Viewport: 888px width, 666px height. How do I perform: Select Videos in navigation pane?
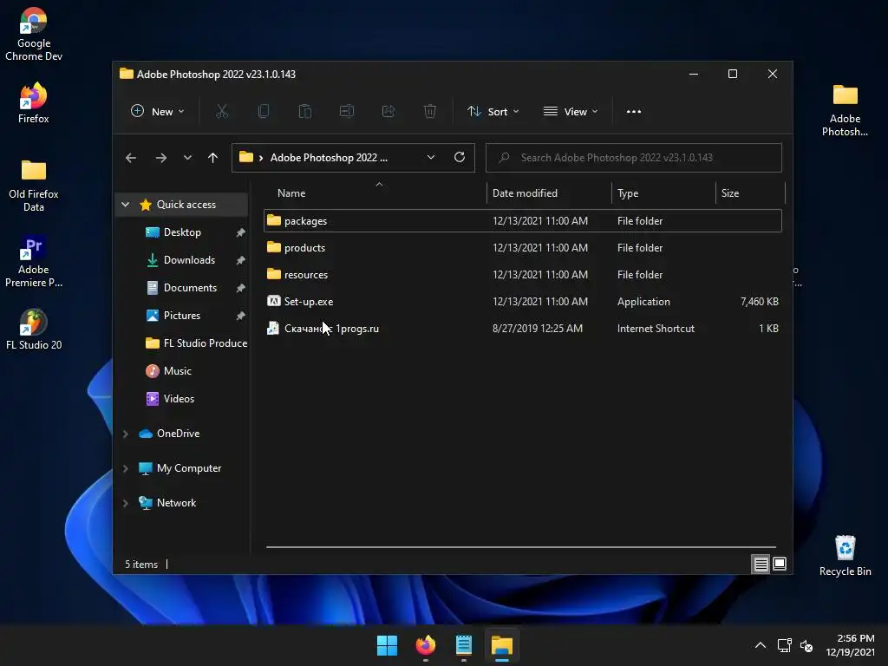point(179,399)
